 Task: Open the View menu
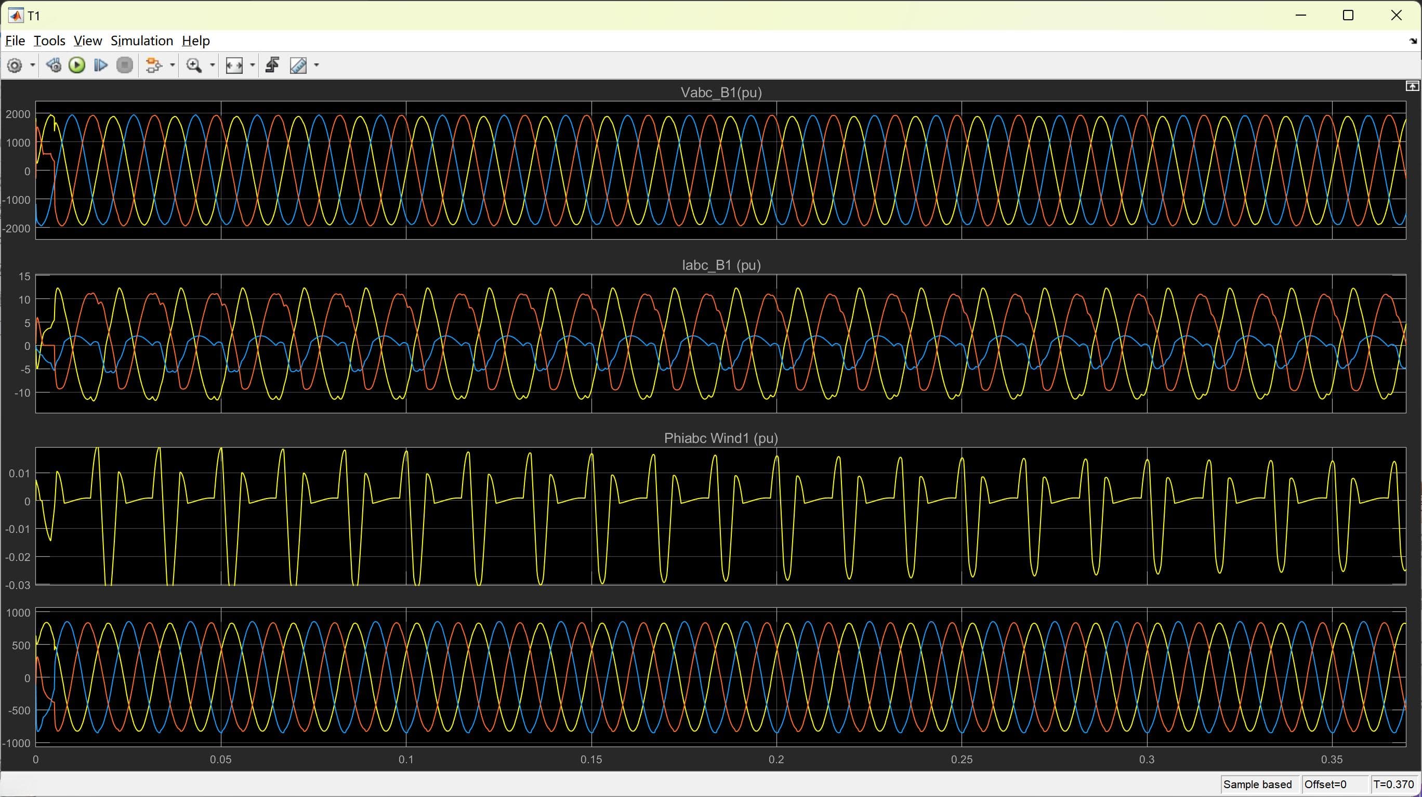click(x=88, y=41)
